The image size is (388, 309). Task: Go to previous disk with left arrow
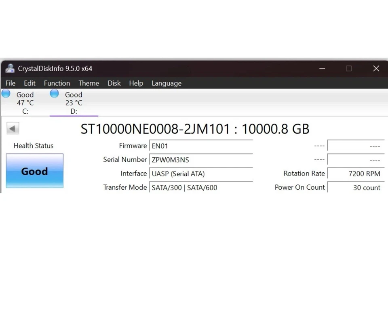pyautogui.click(x=13, y=128)
